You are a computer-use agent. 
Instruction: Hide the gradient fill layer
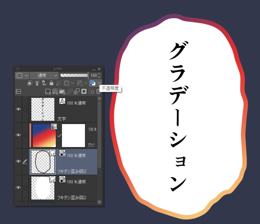tap(18, 135)
